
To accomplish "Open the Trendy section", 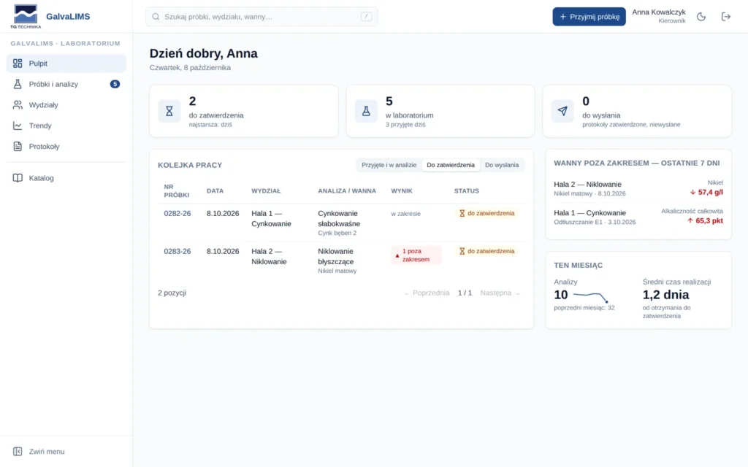I will [x=66, y=126].
